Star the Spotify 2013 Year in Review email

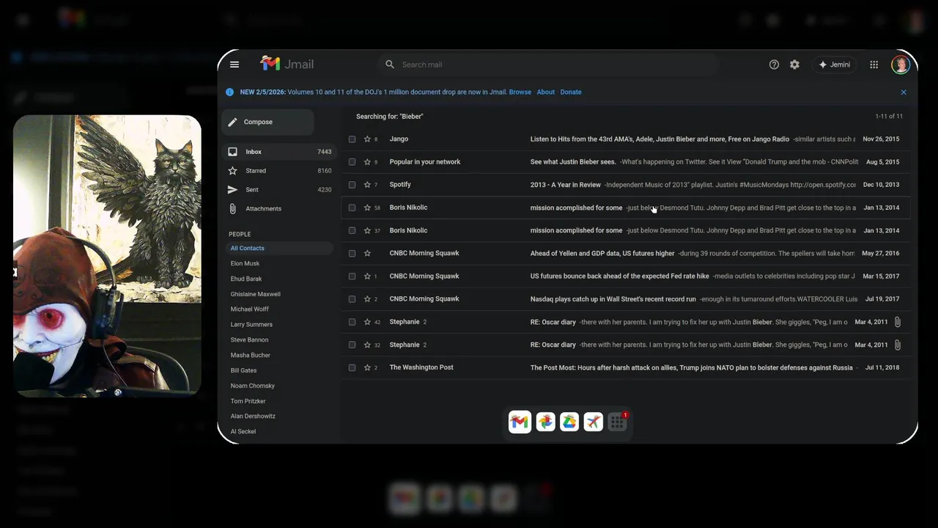(x=367, y=185)
